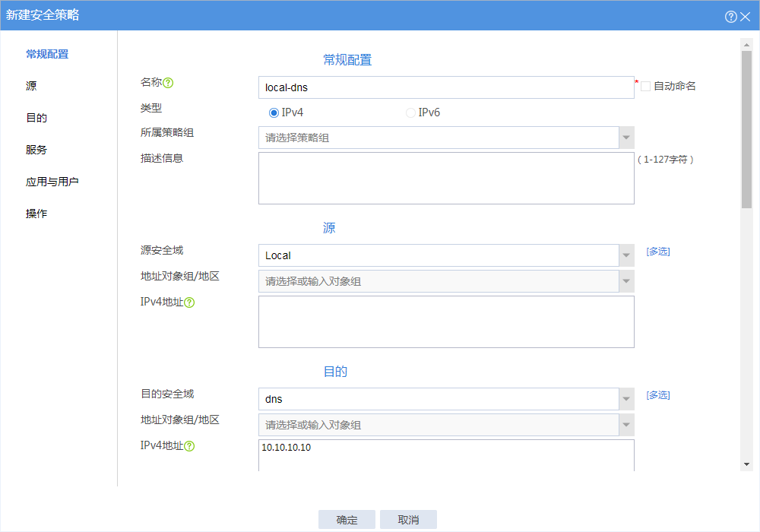Select 操作 in the left navigation
Viewport: 760px width, 532px height.
(x=36, y=214)
